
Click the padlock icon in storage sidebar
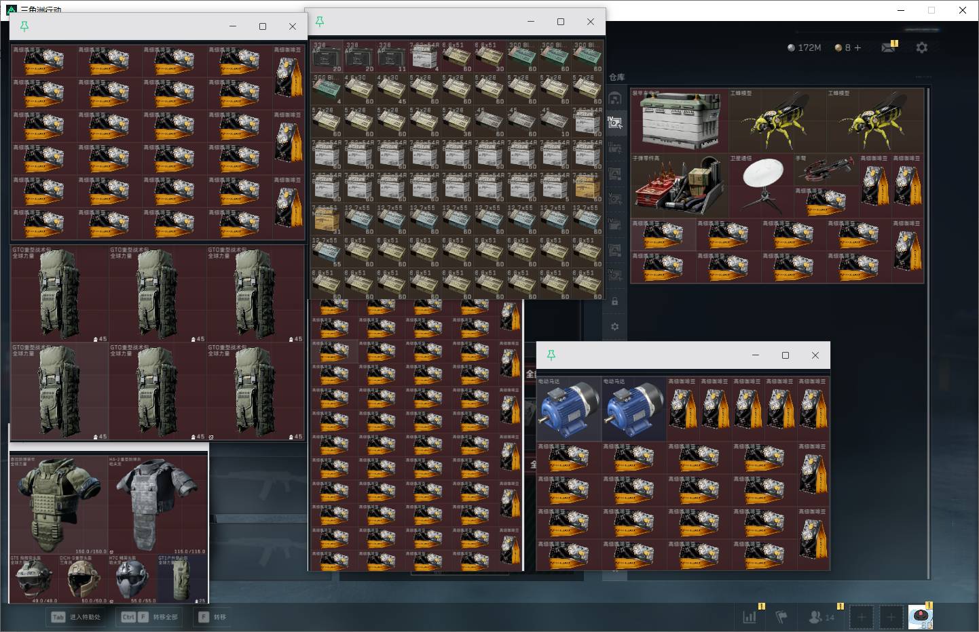pyautogui.click(x=614, y=301)
